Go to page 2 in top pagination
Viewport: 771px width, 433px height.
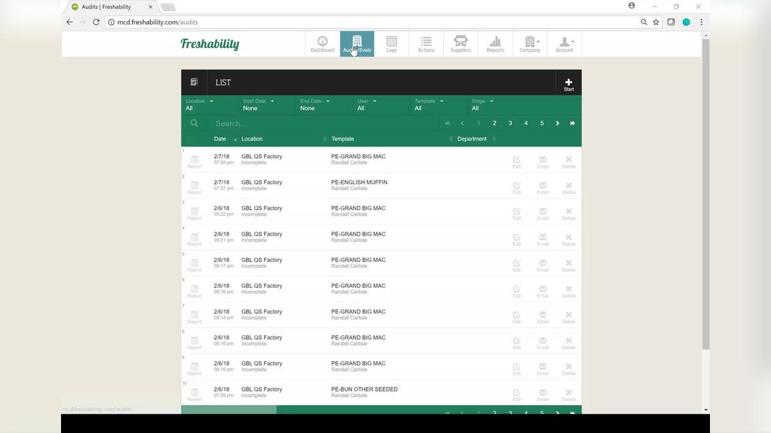[x=495, y=123]
